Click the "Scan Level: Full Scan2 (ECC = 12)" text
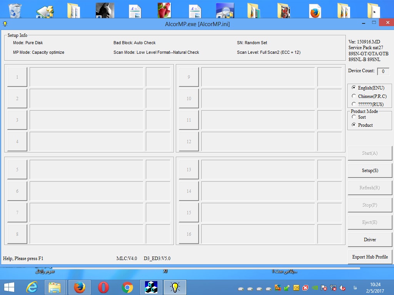394x295 pixels. 269,52
